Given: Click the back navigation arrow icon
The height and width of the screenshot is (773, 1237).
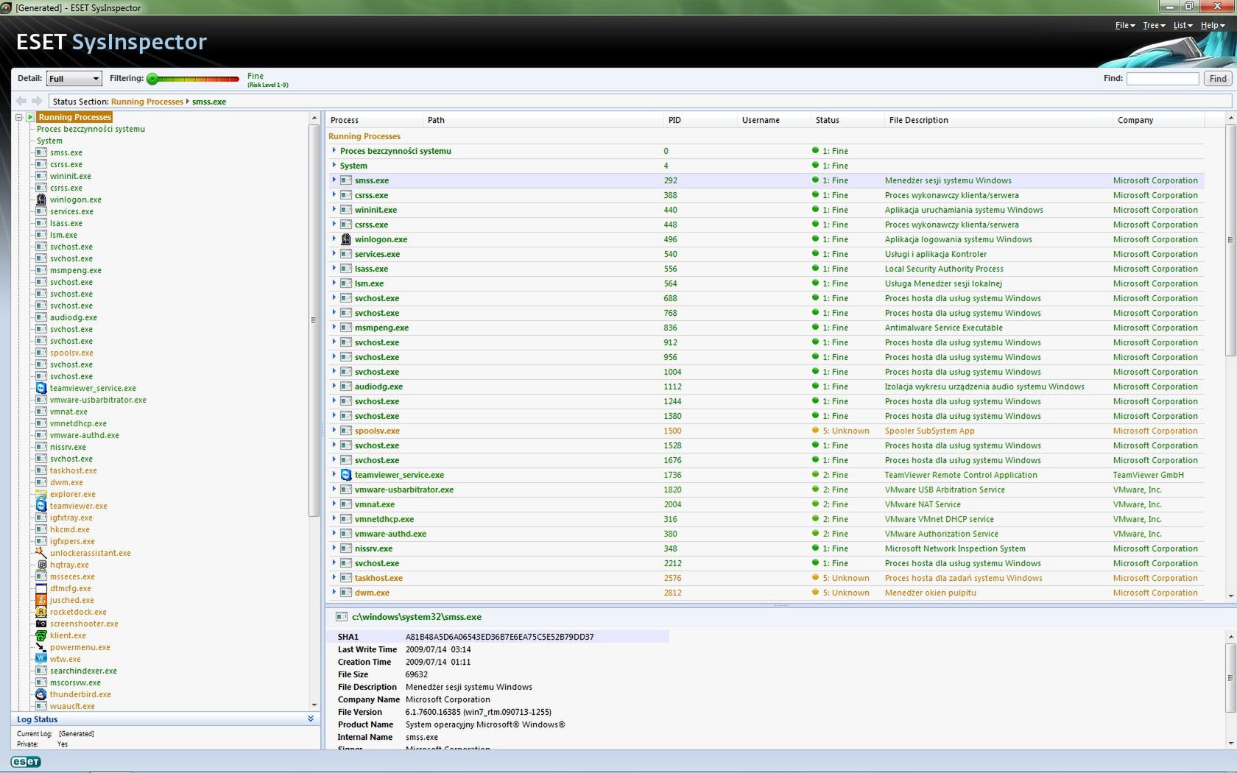Looking at the screenshot, I should [21, 101].
